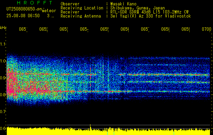The width and height of the screenshot is (213, 135).
Task: Click the 1.0 kHz axis tick label
Action: [x=3, y=61]
